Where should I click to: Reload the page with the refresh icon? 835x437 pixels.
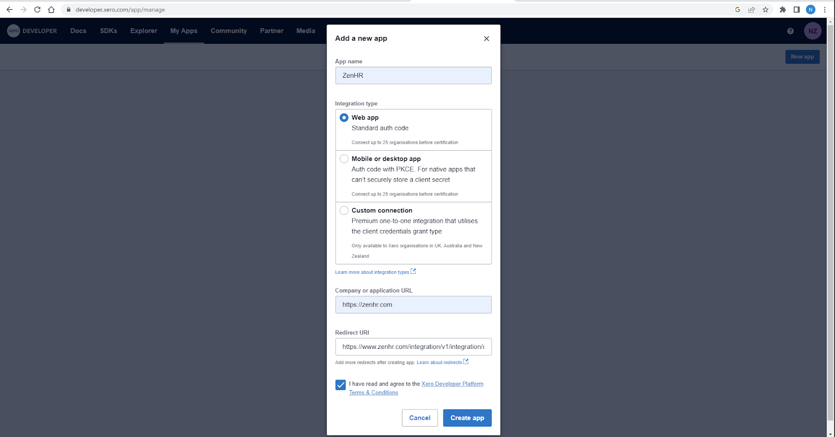coord(37,9)
